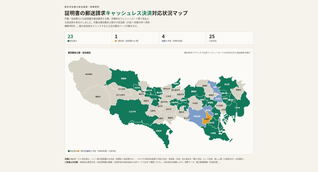
Task: Select the green 町田市 area
Action: coord(159,131)
